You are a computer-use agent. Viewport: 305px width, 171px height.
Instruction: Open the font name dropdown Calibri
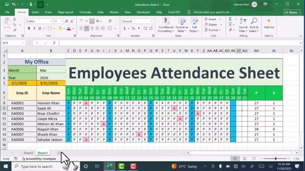[x=51, y=21]
